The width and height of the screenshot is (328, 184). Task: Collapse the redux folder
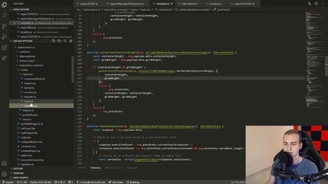click(x=24, y=70)
